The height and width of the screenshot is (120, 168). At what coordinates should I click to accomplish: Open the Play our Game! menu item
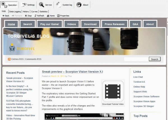click(50, 24)
